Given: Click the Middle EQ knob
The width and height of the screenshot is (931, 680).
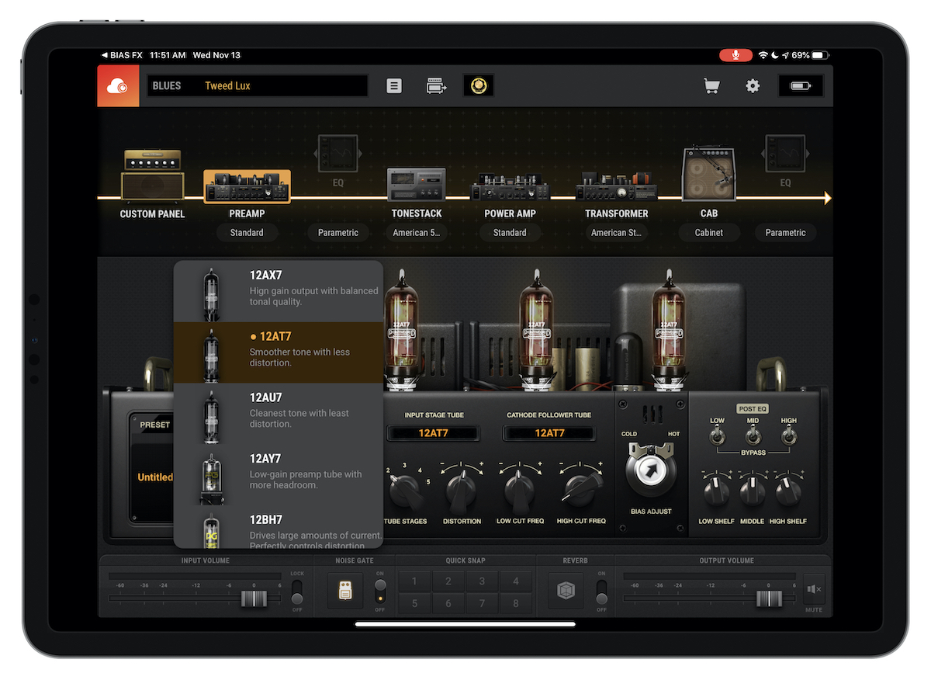Looking at the screenshot, I should (753, 491).
